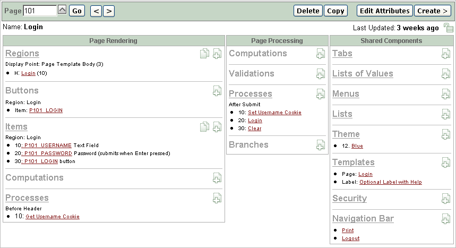Go to the next page with > button
The height and width of the screenshot is (248, 456).
pos(109,11)
